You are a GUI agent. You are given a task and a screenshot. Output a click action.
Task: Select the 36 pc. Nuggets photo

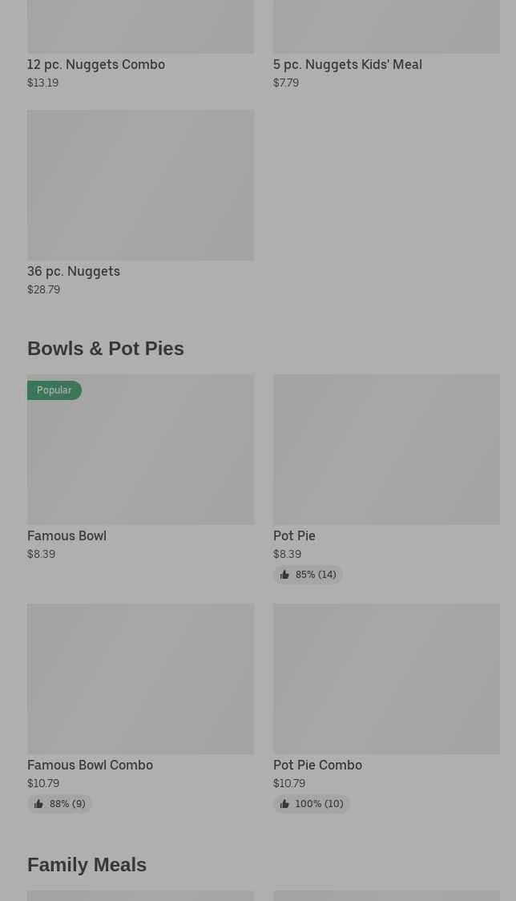[140, 185]
